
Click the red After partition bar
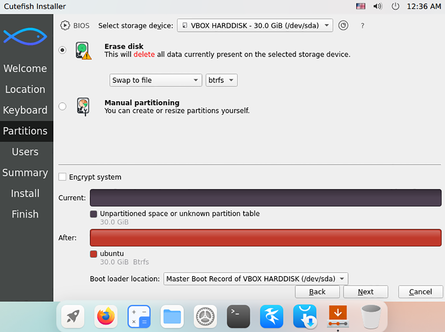click(x=266, y=237)
